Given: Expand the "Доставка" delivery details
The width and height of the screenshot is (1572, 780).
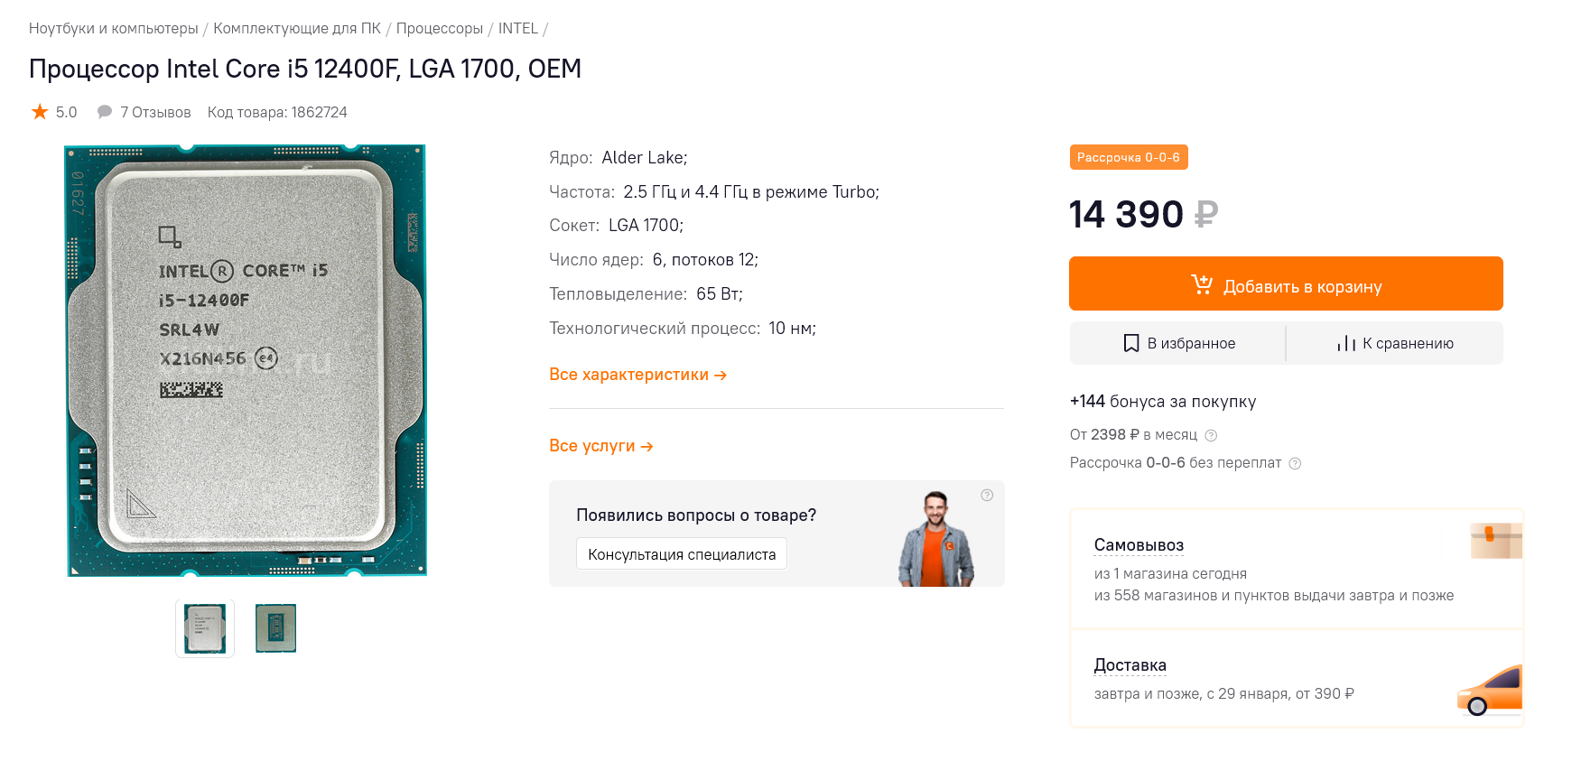Looking at the screenshot, I should (1130, 665).
